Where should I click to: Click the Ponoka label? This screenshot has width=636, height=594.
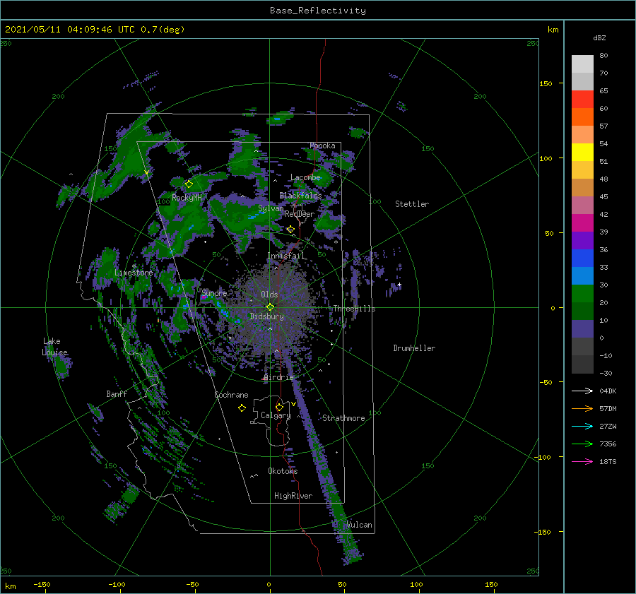click(322, 145)
